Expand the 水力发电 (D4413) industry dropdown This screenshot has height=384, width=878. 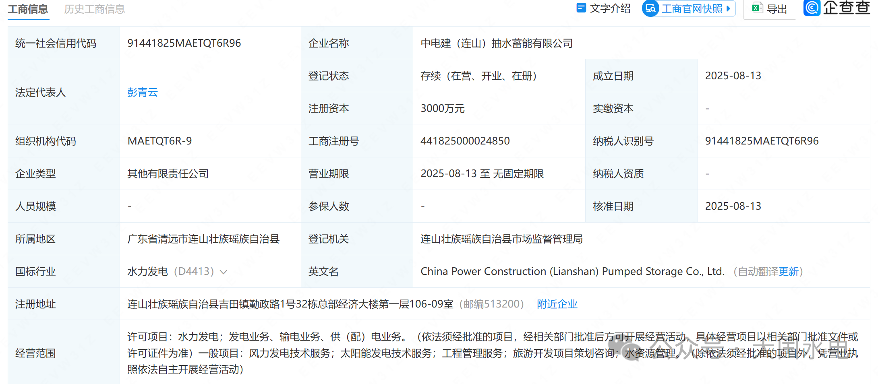(x=224, y=272)
